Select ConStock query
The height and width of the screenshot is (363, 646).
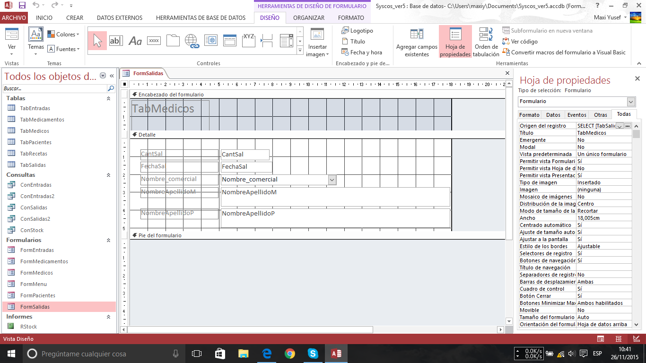32,230
